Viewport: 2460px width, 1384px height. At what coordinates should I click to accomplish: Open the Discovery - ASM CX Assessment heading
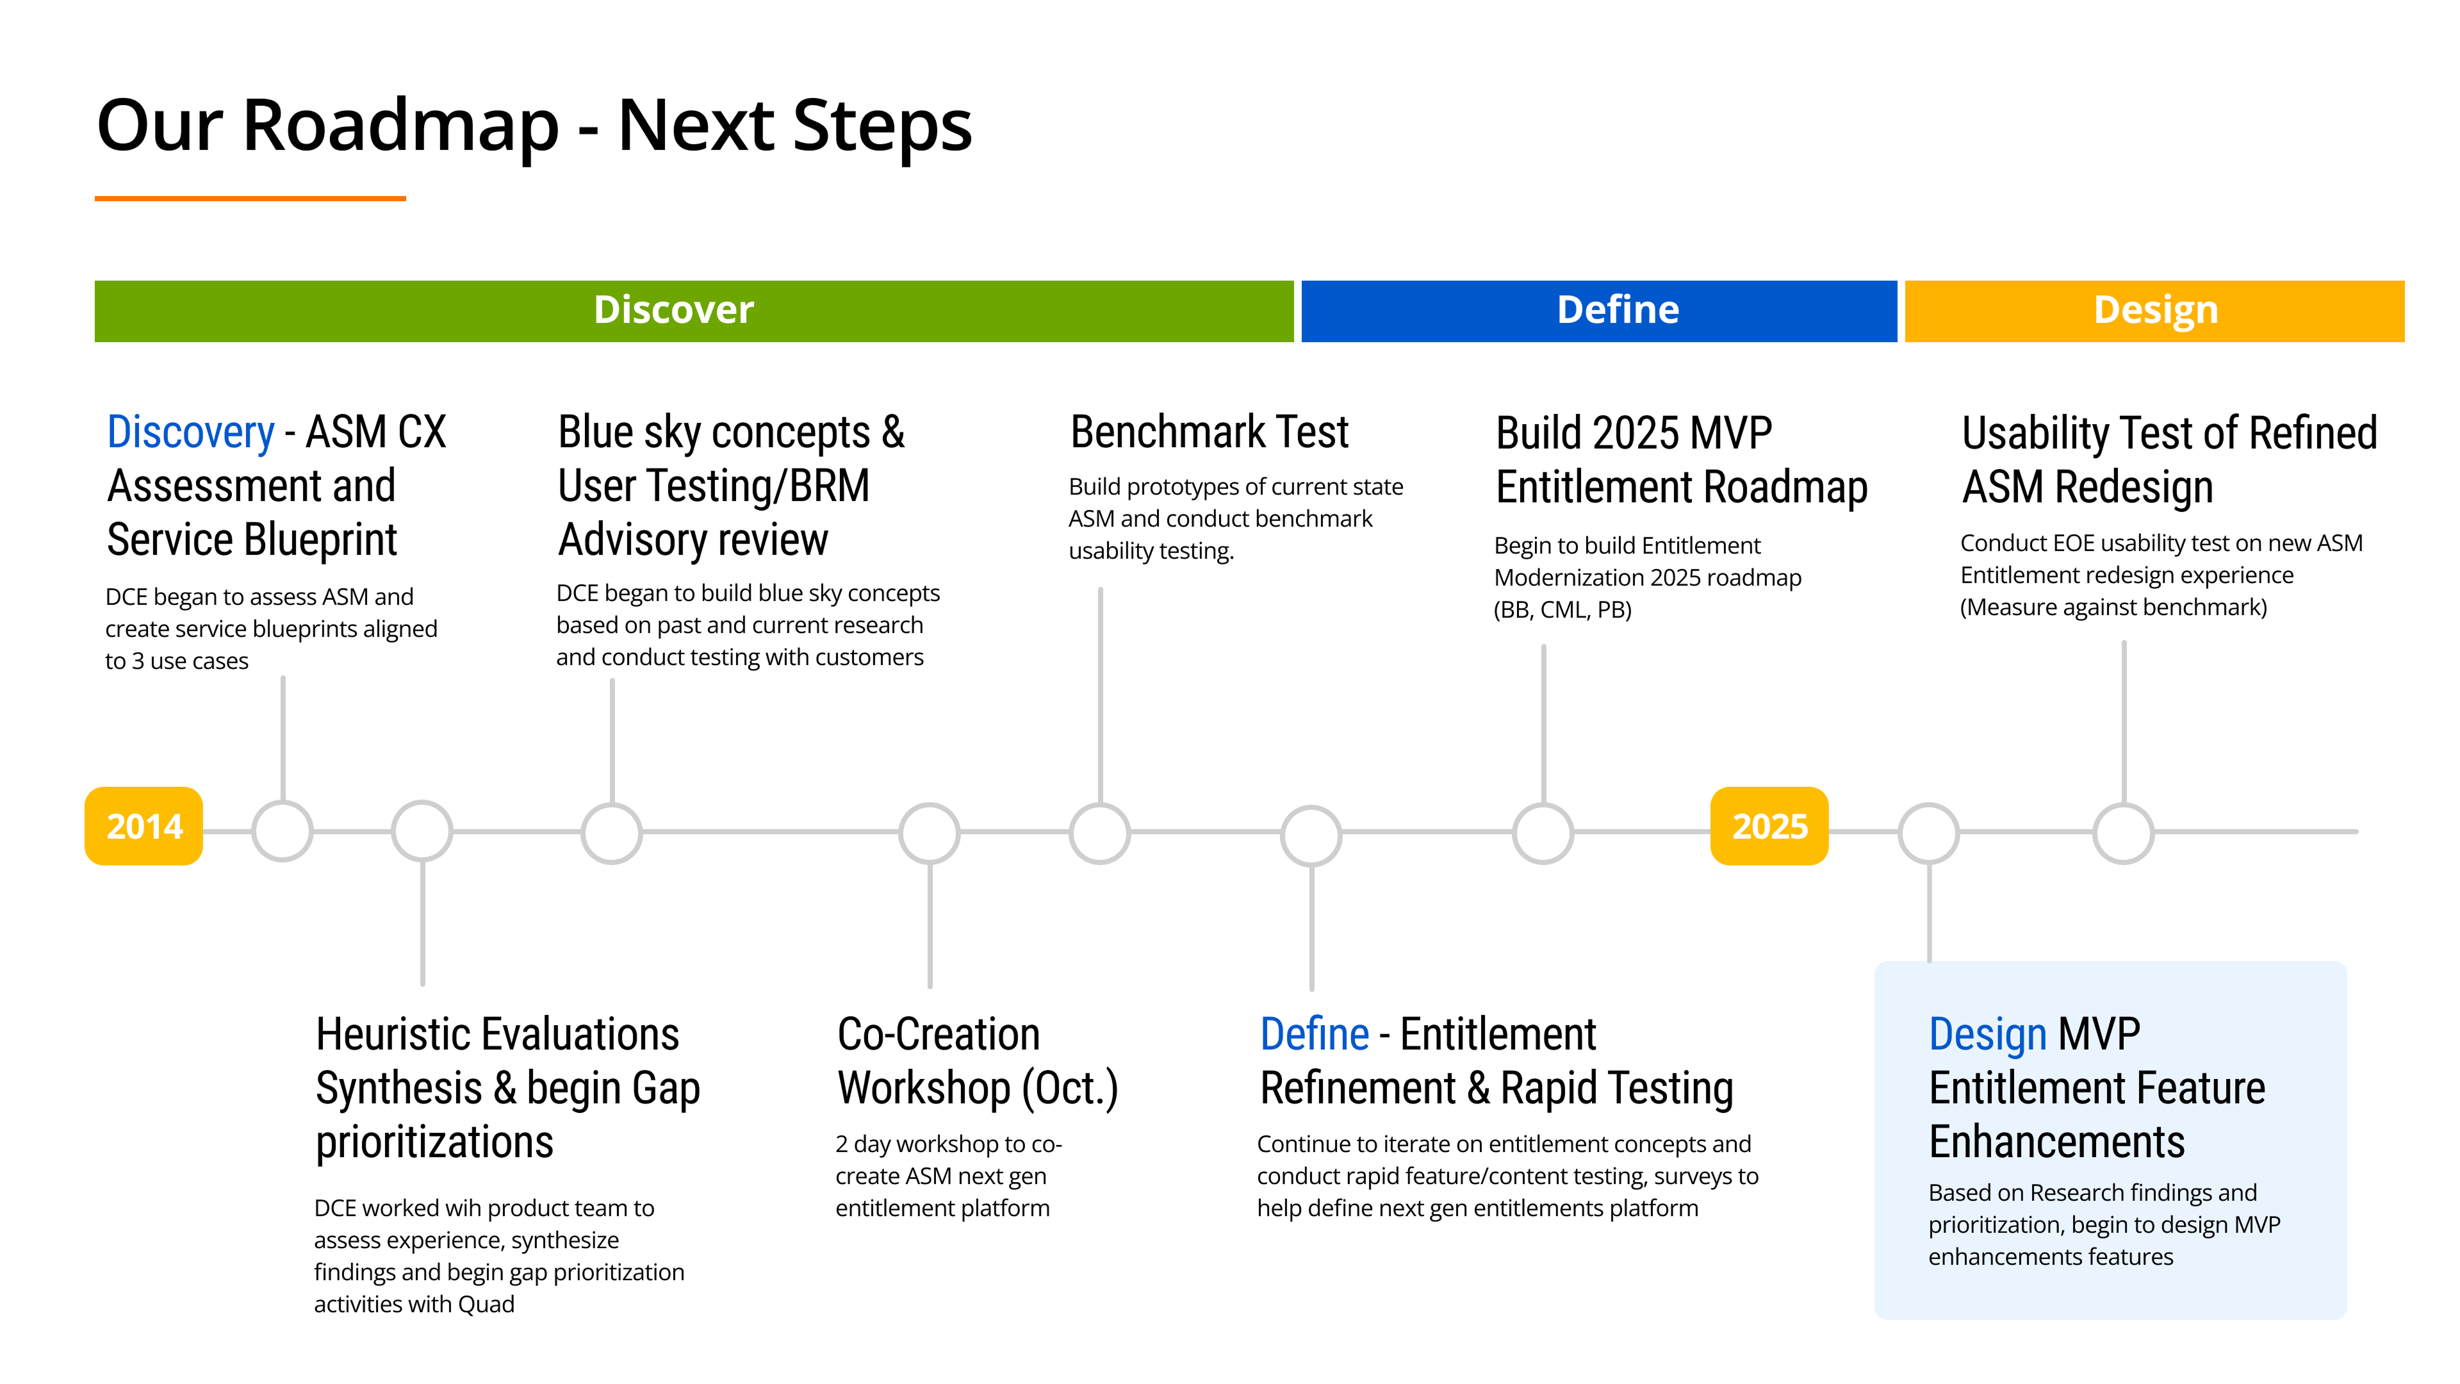[x=276, y=485]
